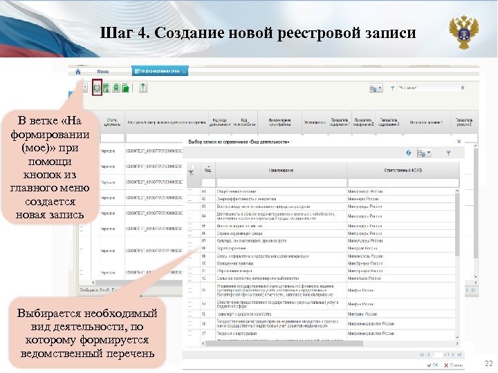Confirm selection with OK button

[433, 365]
